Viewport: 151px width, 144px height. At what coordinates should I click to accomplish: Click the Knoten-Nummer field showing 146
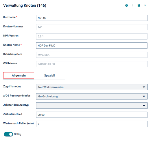pos(92,27)
